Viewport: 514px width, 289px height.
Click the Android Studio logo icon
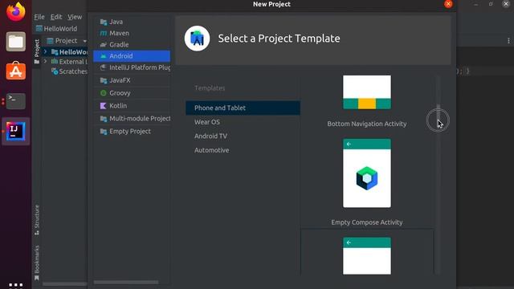197,39
